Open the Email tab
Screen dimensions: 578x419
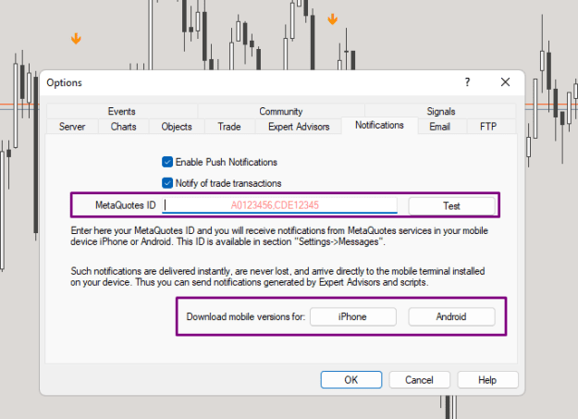click(x=440, y=127)
